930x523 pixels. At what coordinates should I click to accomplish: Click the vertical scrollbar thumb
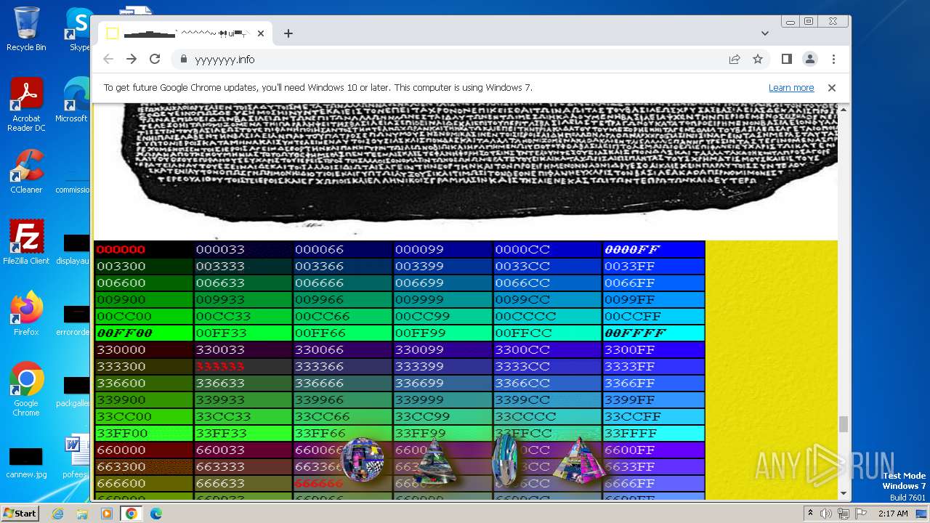844,424
